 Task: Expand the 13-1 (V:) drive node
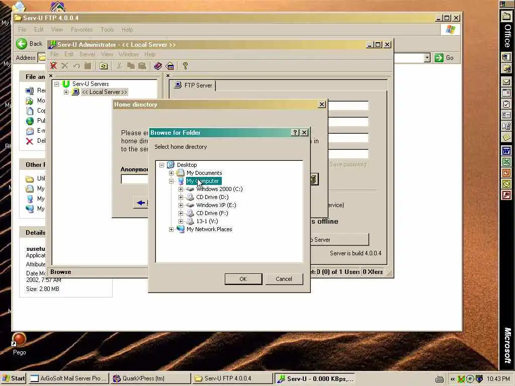click(181, 221)
